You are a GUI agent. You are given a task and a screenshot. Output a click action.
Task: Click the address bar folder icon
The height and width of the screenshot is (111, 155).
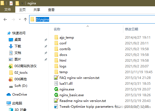32,19
